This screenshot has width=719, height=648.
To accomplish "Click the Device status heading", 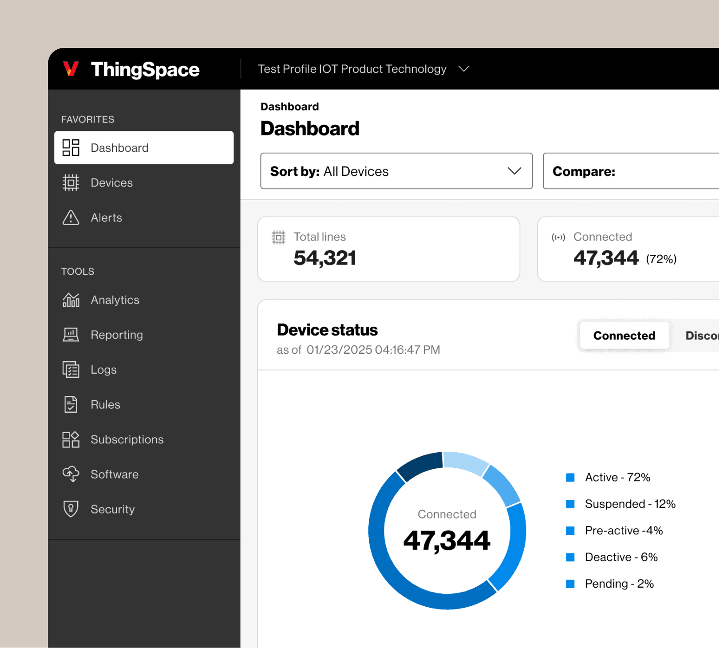I will (327, 330).
